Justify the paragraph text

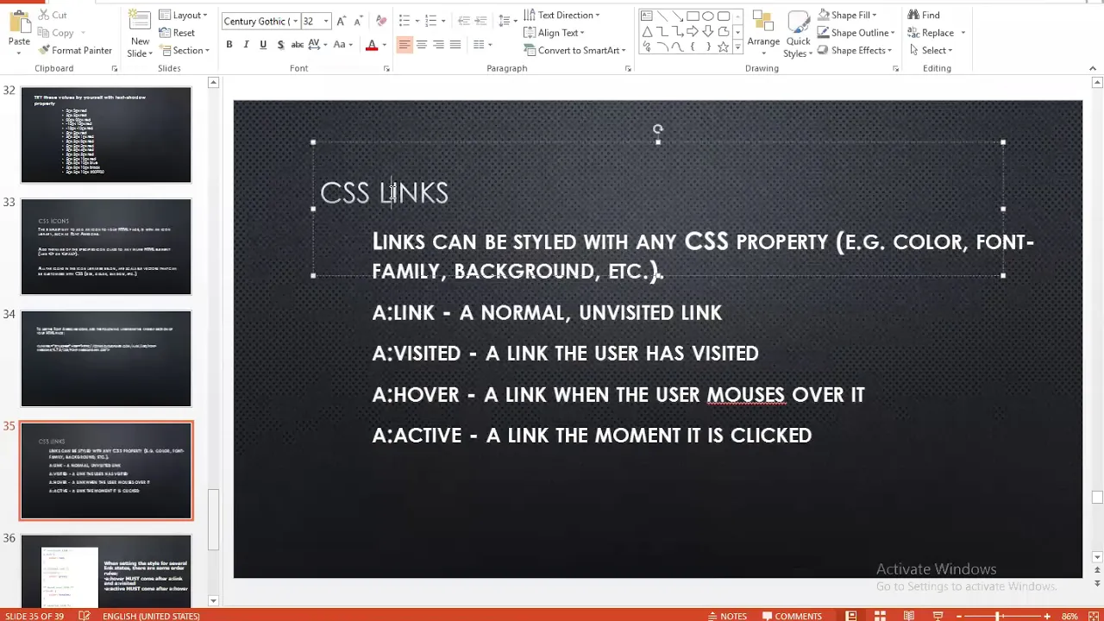pyautogui.click(x=455, y=45)
